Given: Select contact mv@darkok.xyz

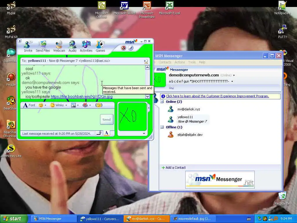Looking at the screenshot, I should pyautogui.click(x=189, y=109).
